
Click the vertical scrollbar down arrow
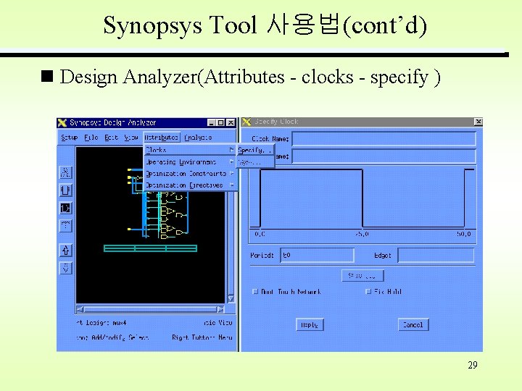[x=231, y=298]
